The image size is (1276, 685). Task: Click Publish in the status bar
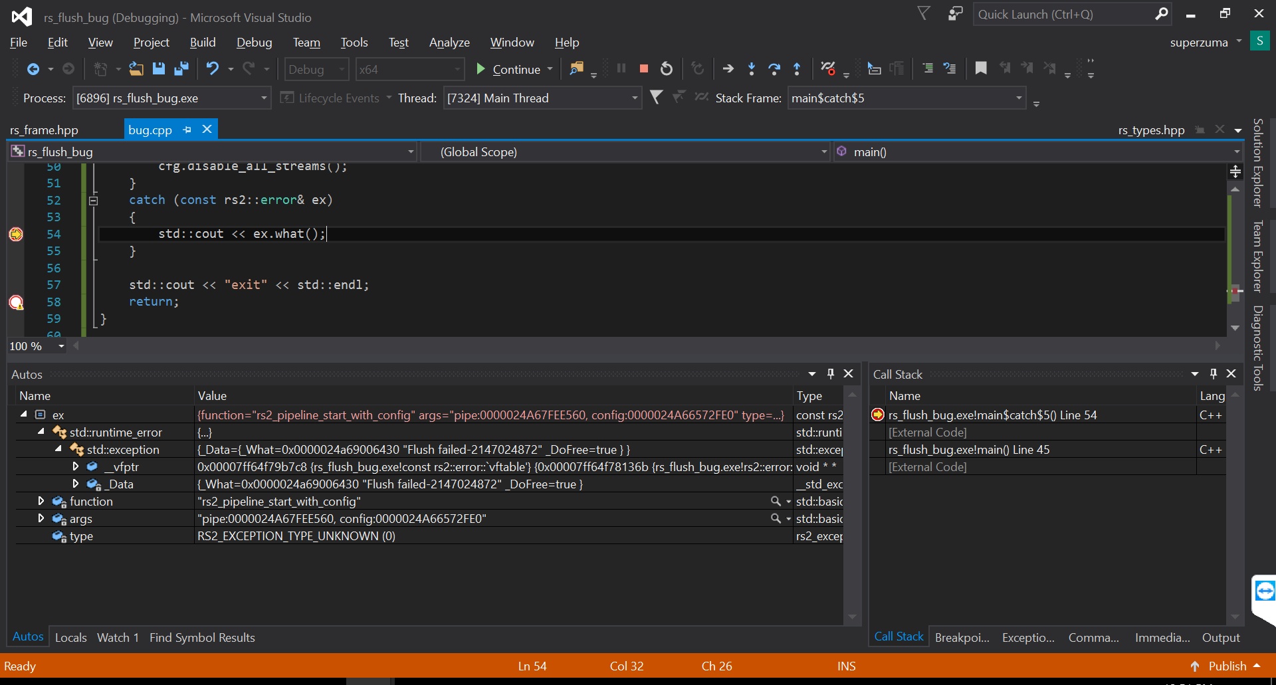(1228, 666)
